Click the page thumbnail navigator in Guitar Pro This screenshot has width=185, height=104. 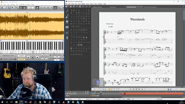tap(98, 82)
